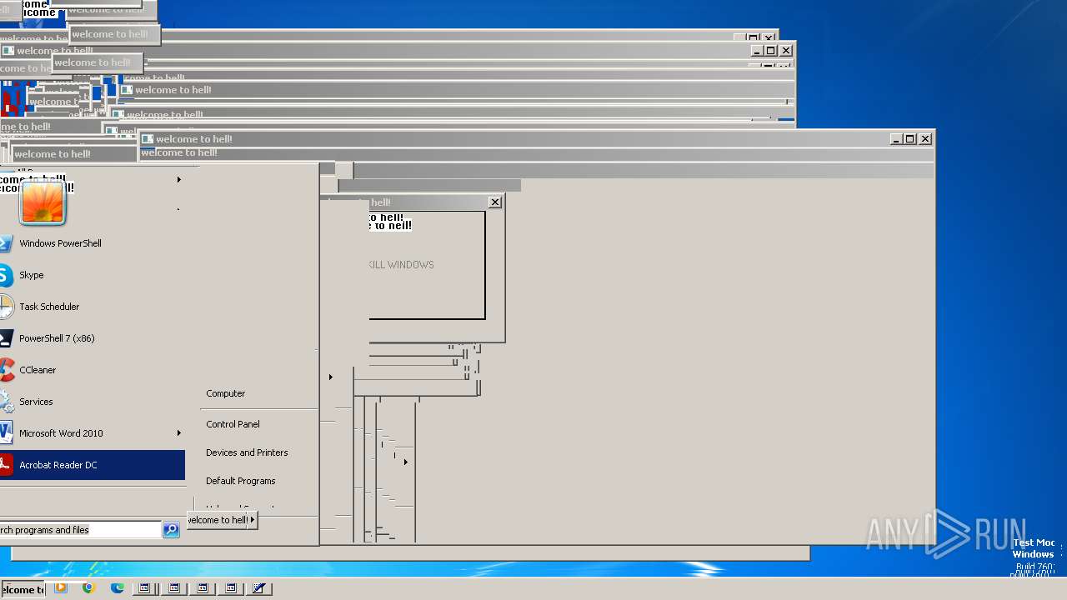
Task: Click the notepad-with-pen taskbar icon
Action: 259,588
